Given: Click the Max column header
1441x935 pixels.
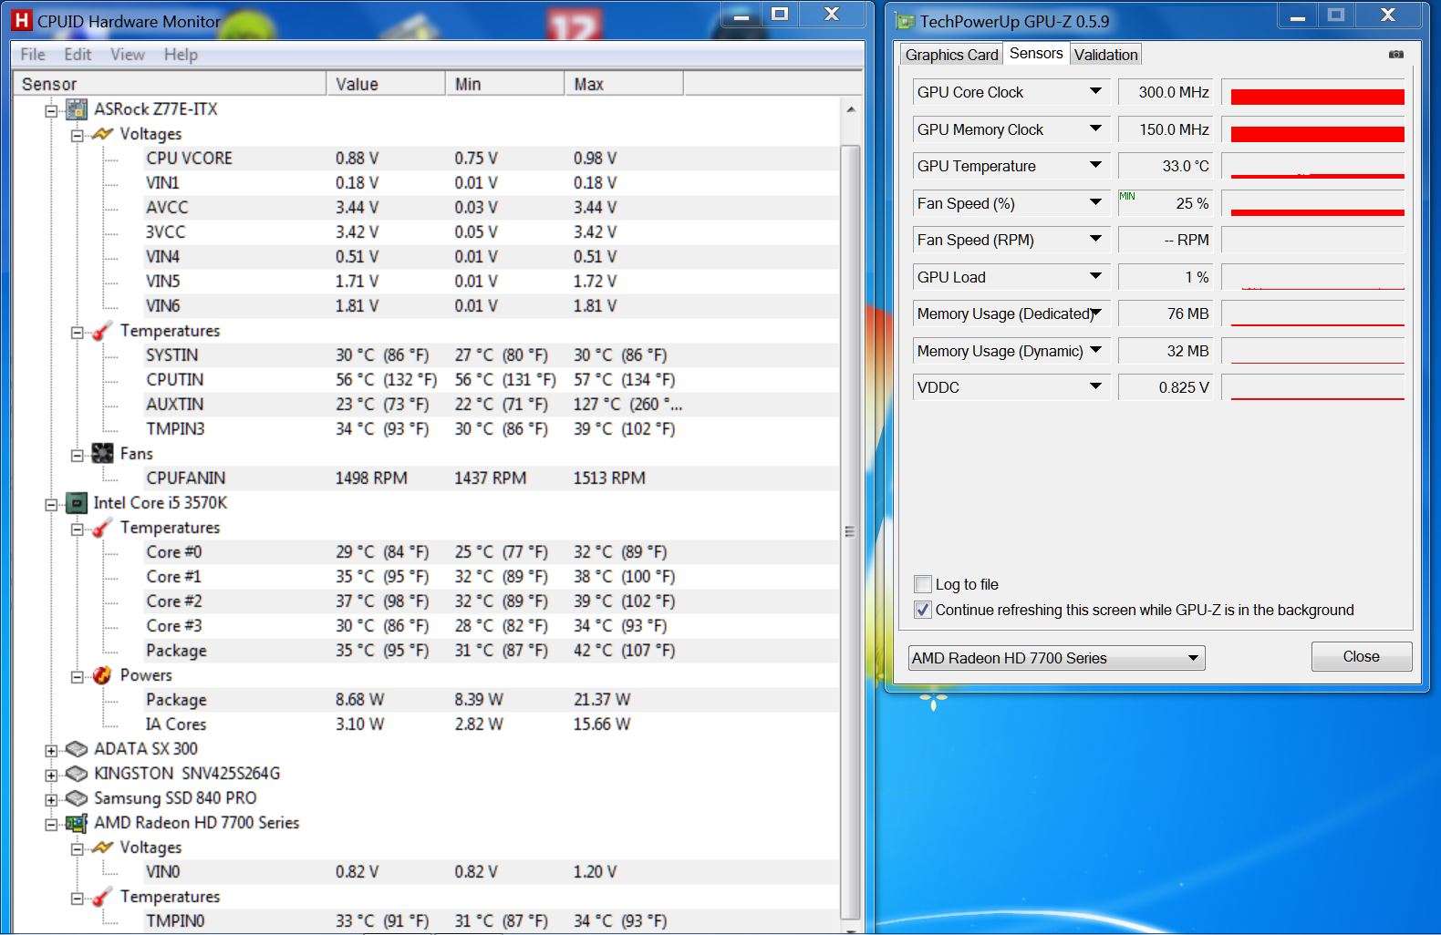Looking at the screenshot, I should point(624,84).
